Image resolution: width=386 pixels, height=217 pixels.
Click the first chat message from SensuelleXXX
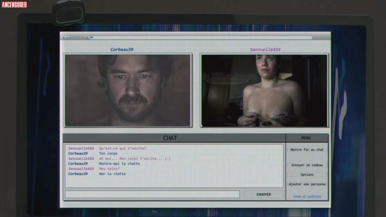click(122, 148)
